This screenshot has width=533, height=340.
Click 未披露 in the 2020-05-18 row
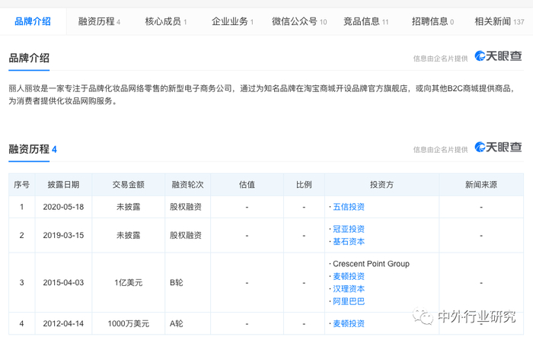point(129,207)
